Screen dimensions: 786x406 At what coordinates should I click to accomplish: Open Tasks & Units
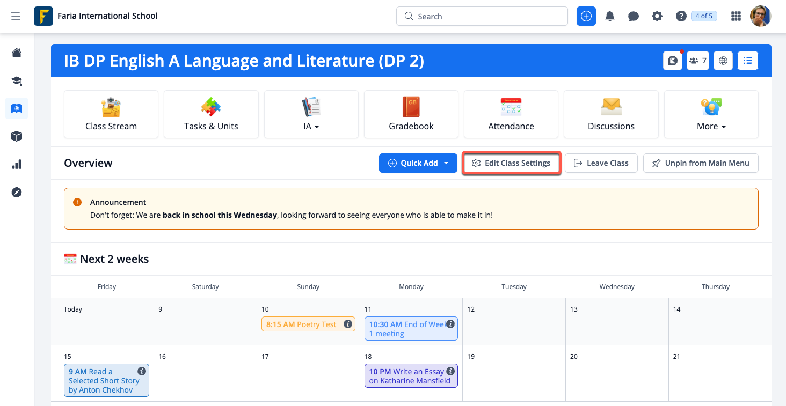point(210,114)
